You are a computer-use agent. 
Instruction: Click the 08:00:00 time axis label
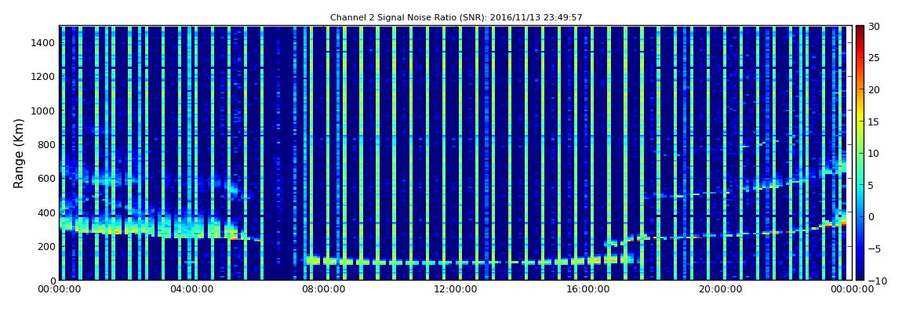pos(323,290)
